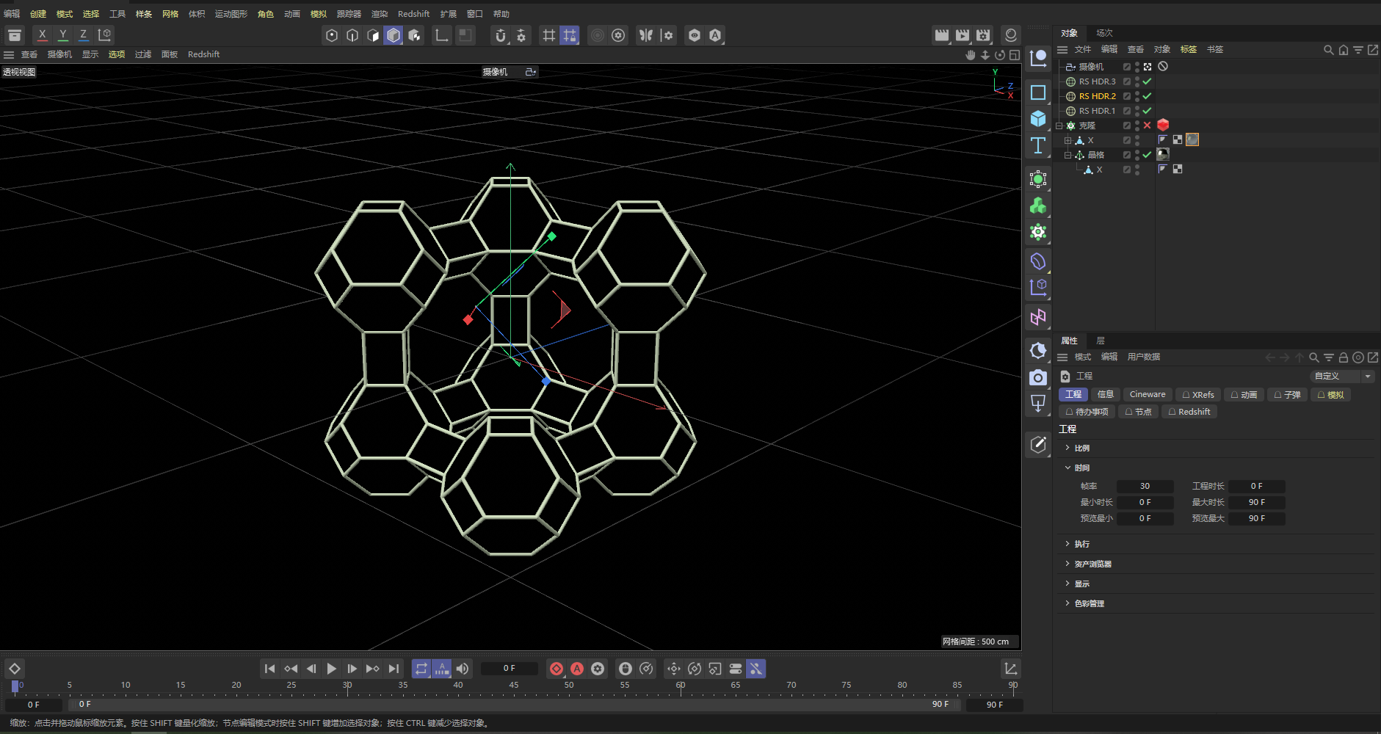Viewport: 1381px width, 734px height.
Task: Enable the 克隆 cloner via red X
Action: 1147,126
